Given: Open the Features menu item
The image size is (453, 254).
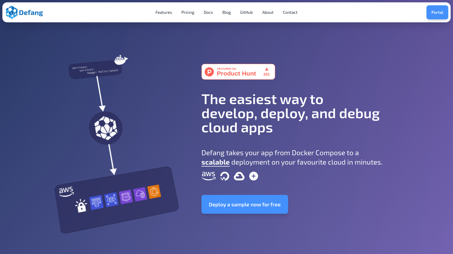Looking at the screenshot, I should (x=164, y=12).
